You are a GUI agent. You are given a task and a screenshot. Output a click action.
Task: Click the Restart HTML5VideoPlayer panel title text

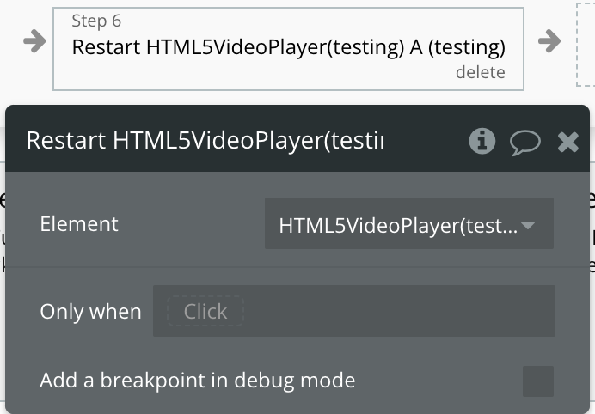205,141
